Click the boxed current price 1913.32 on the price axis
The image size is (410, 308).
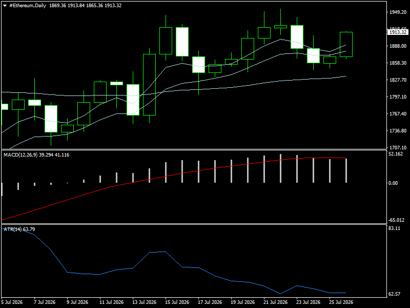(398, 32)
